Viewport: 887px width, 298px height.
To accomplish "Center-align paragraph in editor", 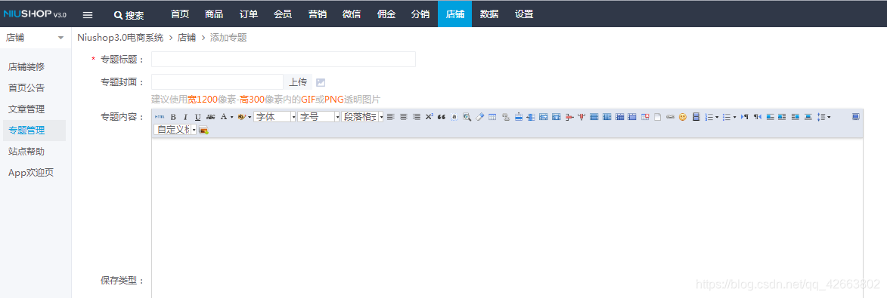I will [403, 117].
